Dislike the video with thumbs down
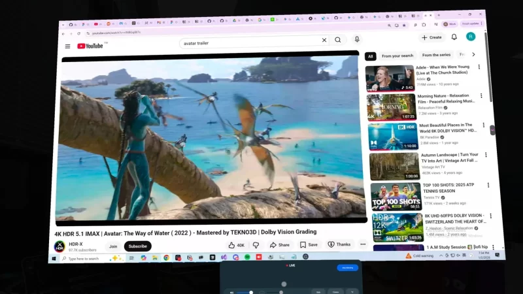The height and width of the screenshot is (294, 523). (x=256, y=245)
